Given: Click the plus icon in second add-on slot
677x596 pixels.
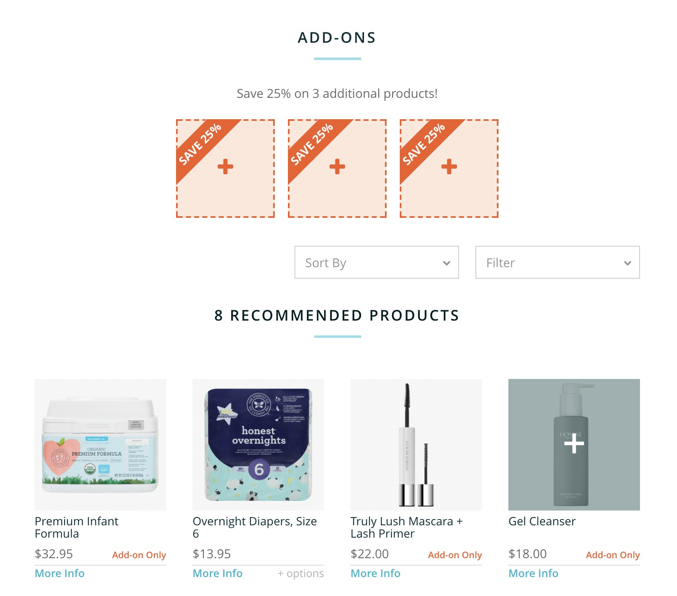Looking at the screenshot, I should pyautogui.click(x=337, y=166).
